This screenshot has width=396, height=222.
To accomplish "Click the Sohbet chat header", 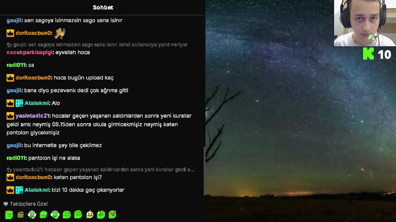I will point(103,7).
